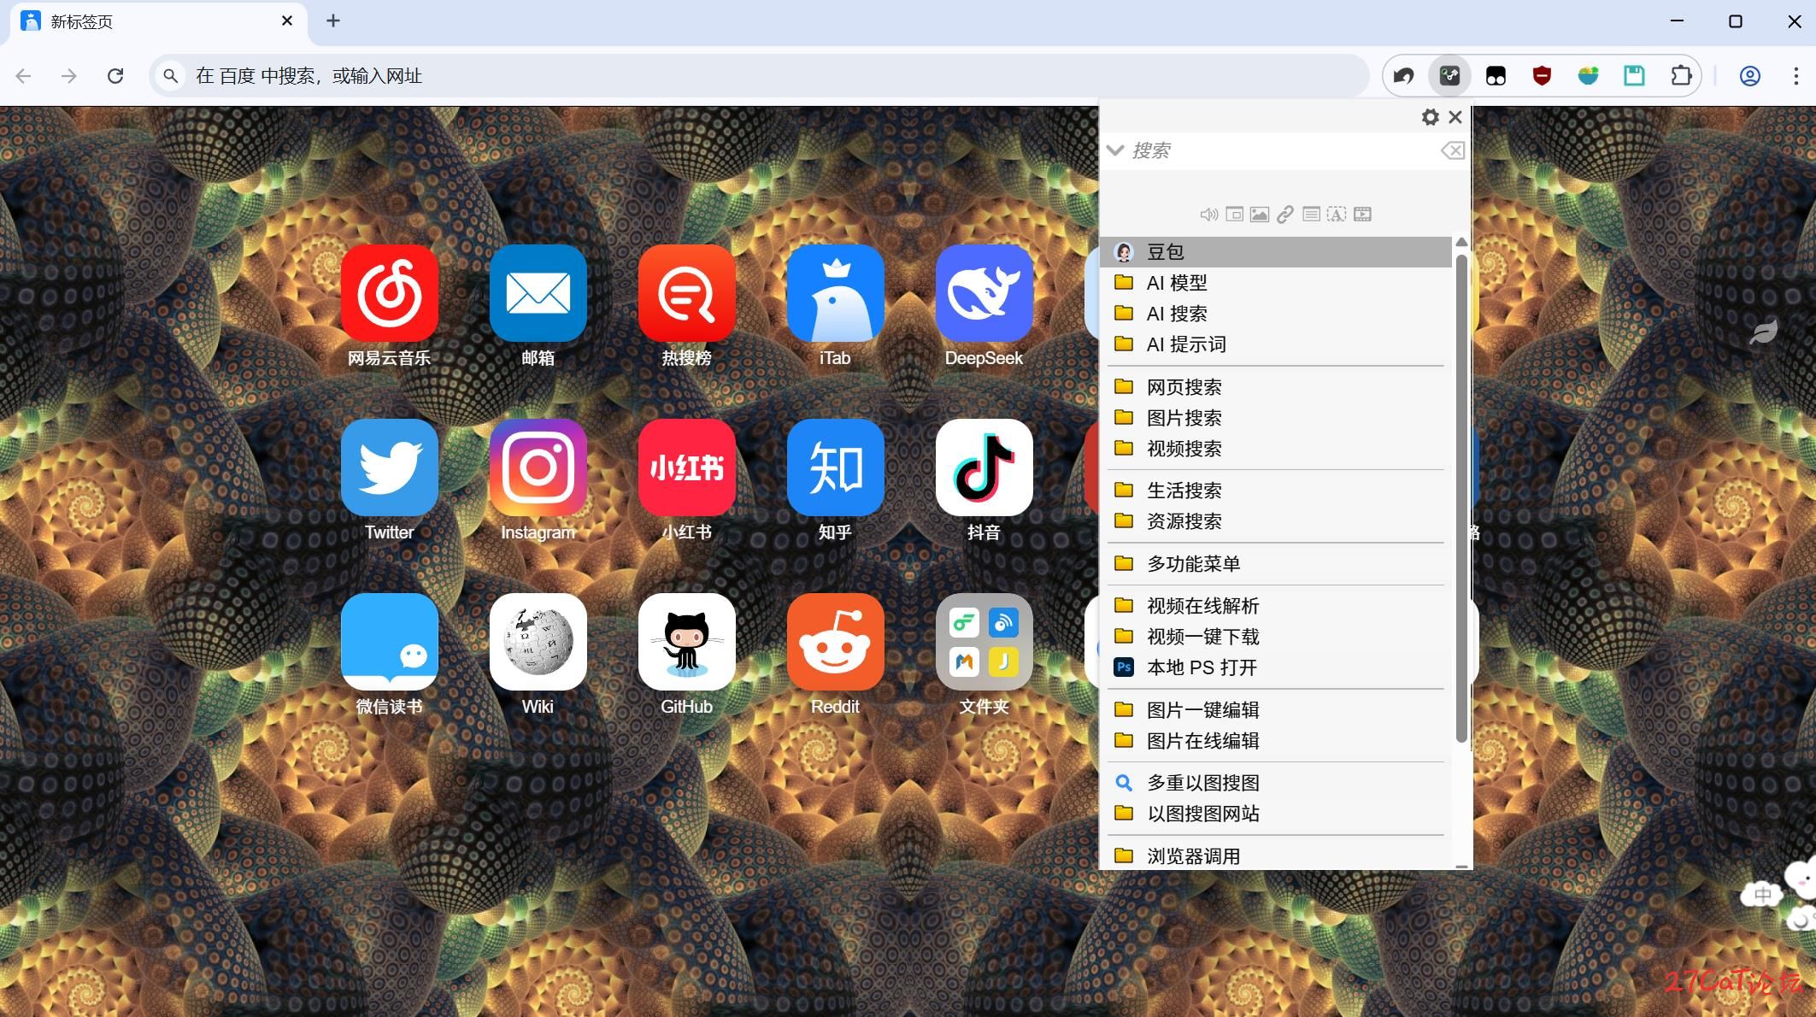Toggle the image context icon
The image size is (1816, 1017).
click(1260, 215)
